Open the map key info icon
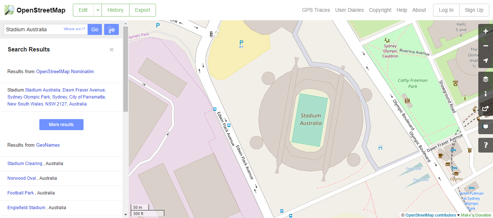 486,94
